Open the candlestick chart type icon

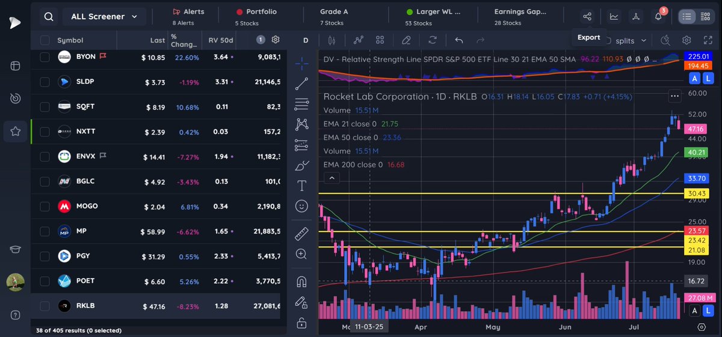331,40
